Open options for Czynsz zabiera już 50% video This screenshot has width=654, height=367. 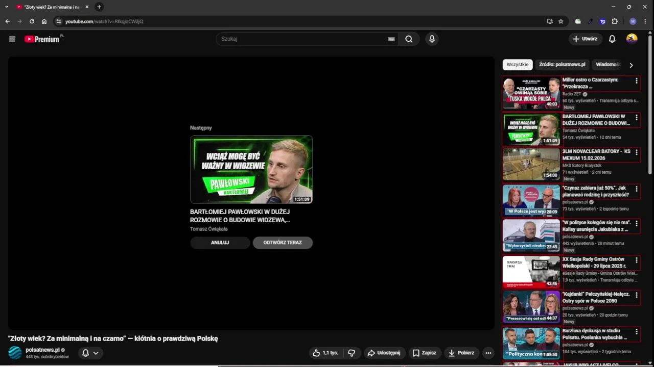pyautogui.click(x=637, y=189)
